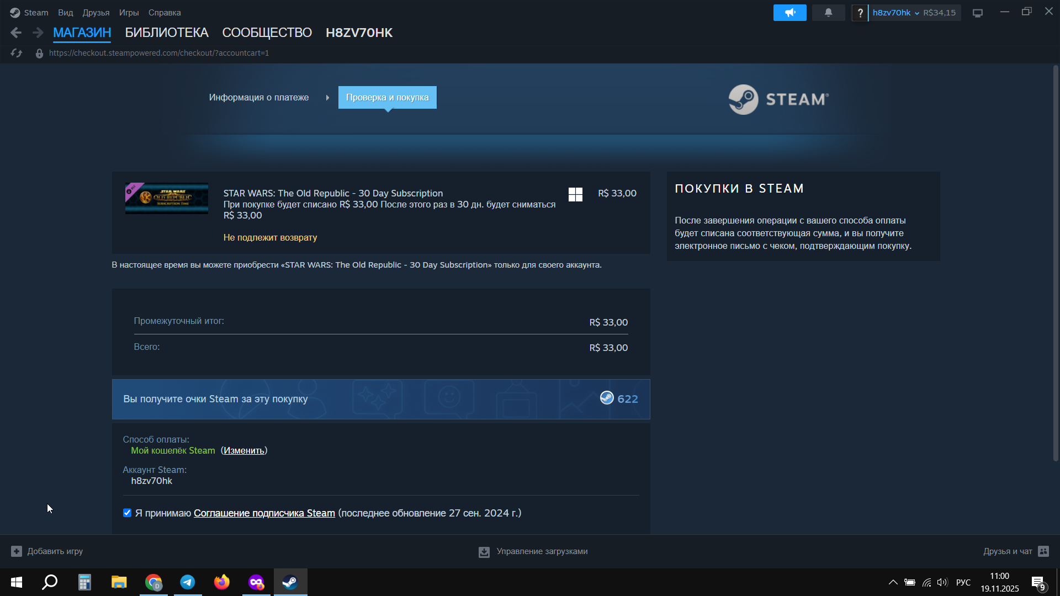The image size is (1060, 596).
Task: Show hidden system tray icons chevron
Action: coord(893,582)
